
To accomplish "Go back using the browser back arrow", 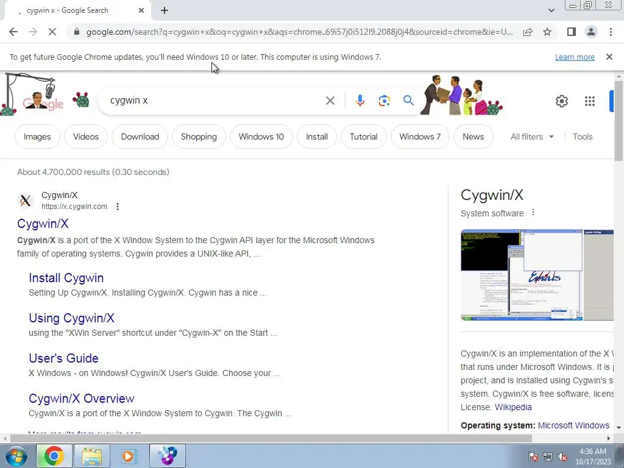I will [13, 32].
